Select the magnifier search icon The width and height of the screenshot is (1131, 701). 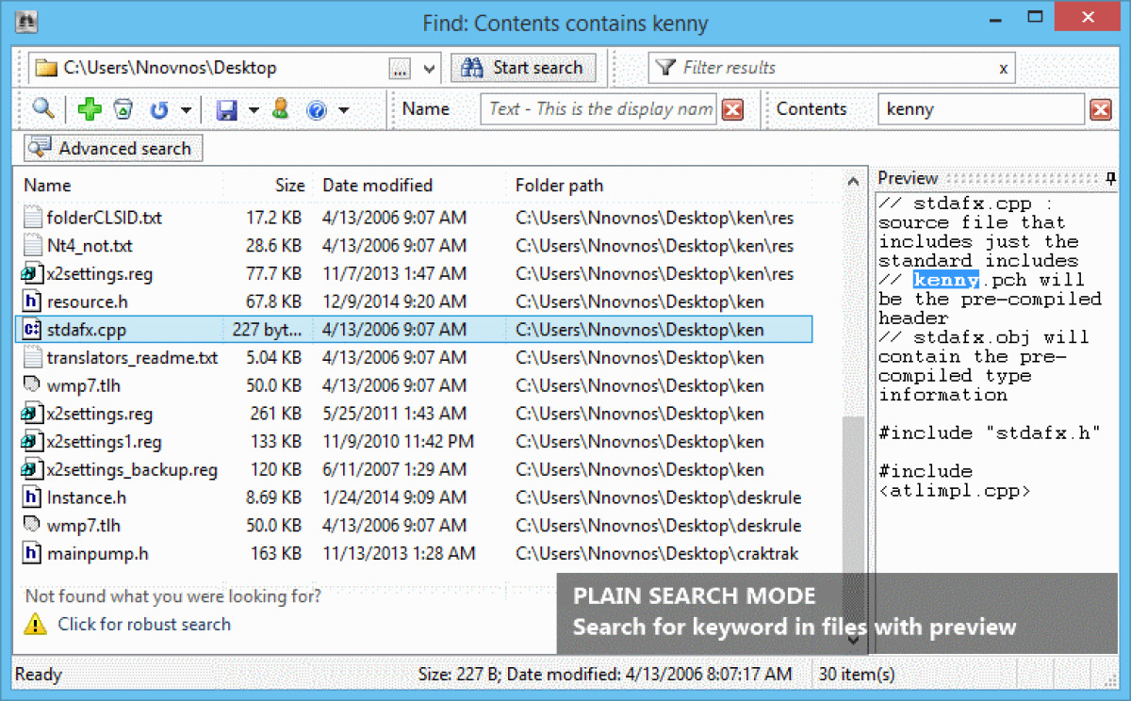tap(42, 109)
